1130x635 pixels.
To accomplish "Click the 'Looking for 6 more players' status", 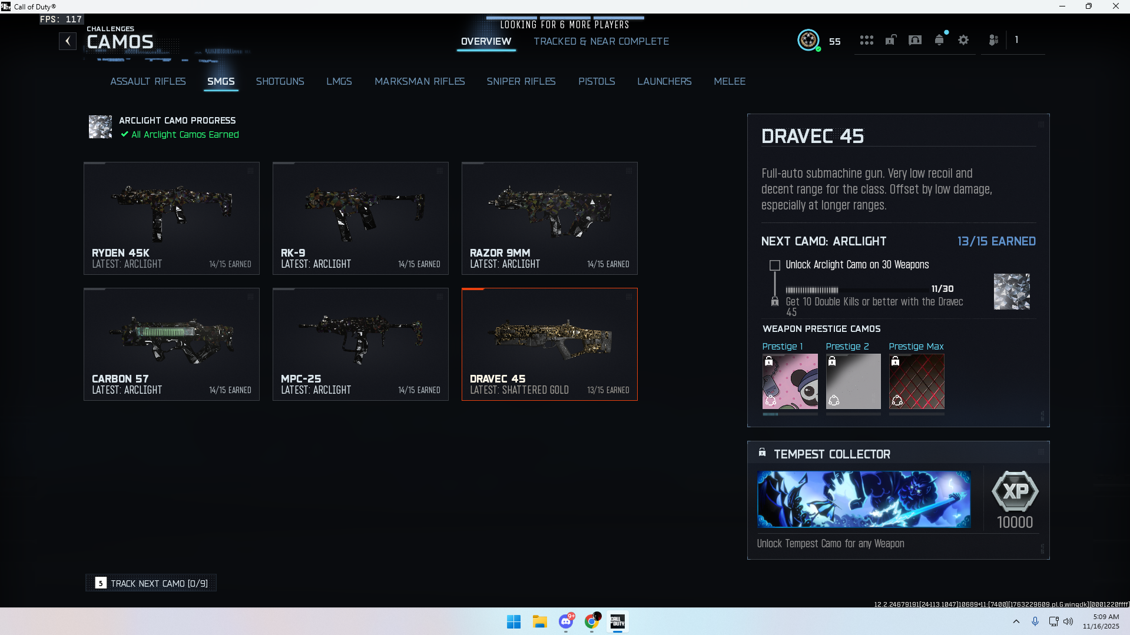I will [x=565, y=25].
